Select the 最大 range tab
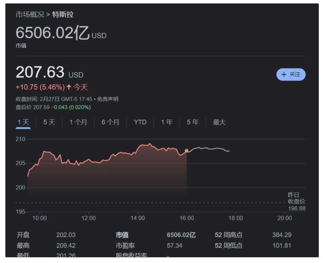The height and width of the screenshot is (263, 323). click(x=219, y=122)
